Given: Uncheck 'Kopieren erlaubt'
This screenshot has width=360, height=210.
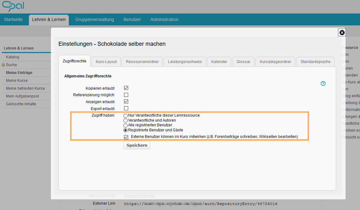Looking at the screenshot, I should tap(126, 88).
